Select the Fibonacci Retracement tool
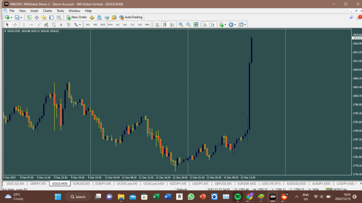The image size is (362, 203). point(53,25)
